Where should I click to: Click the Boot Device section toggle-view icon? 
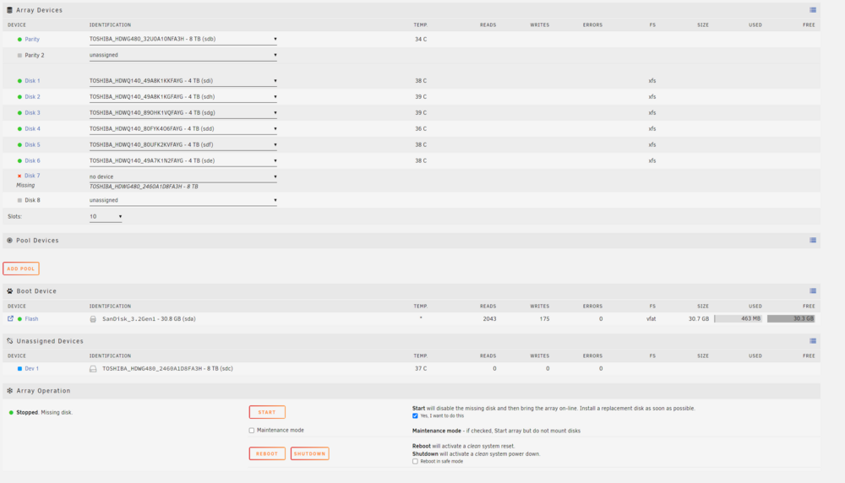click(x=813, y=290)
